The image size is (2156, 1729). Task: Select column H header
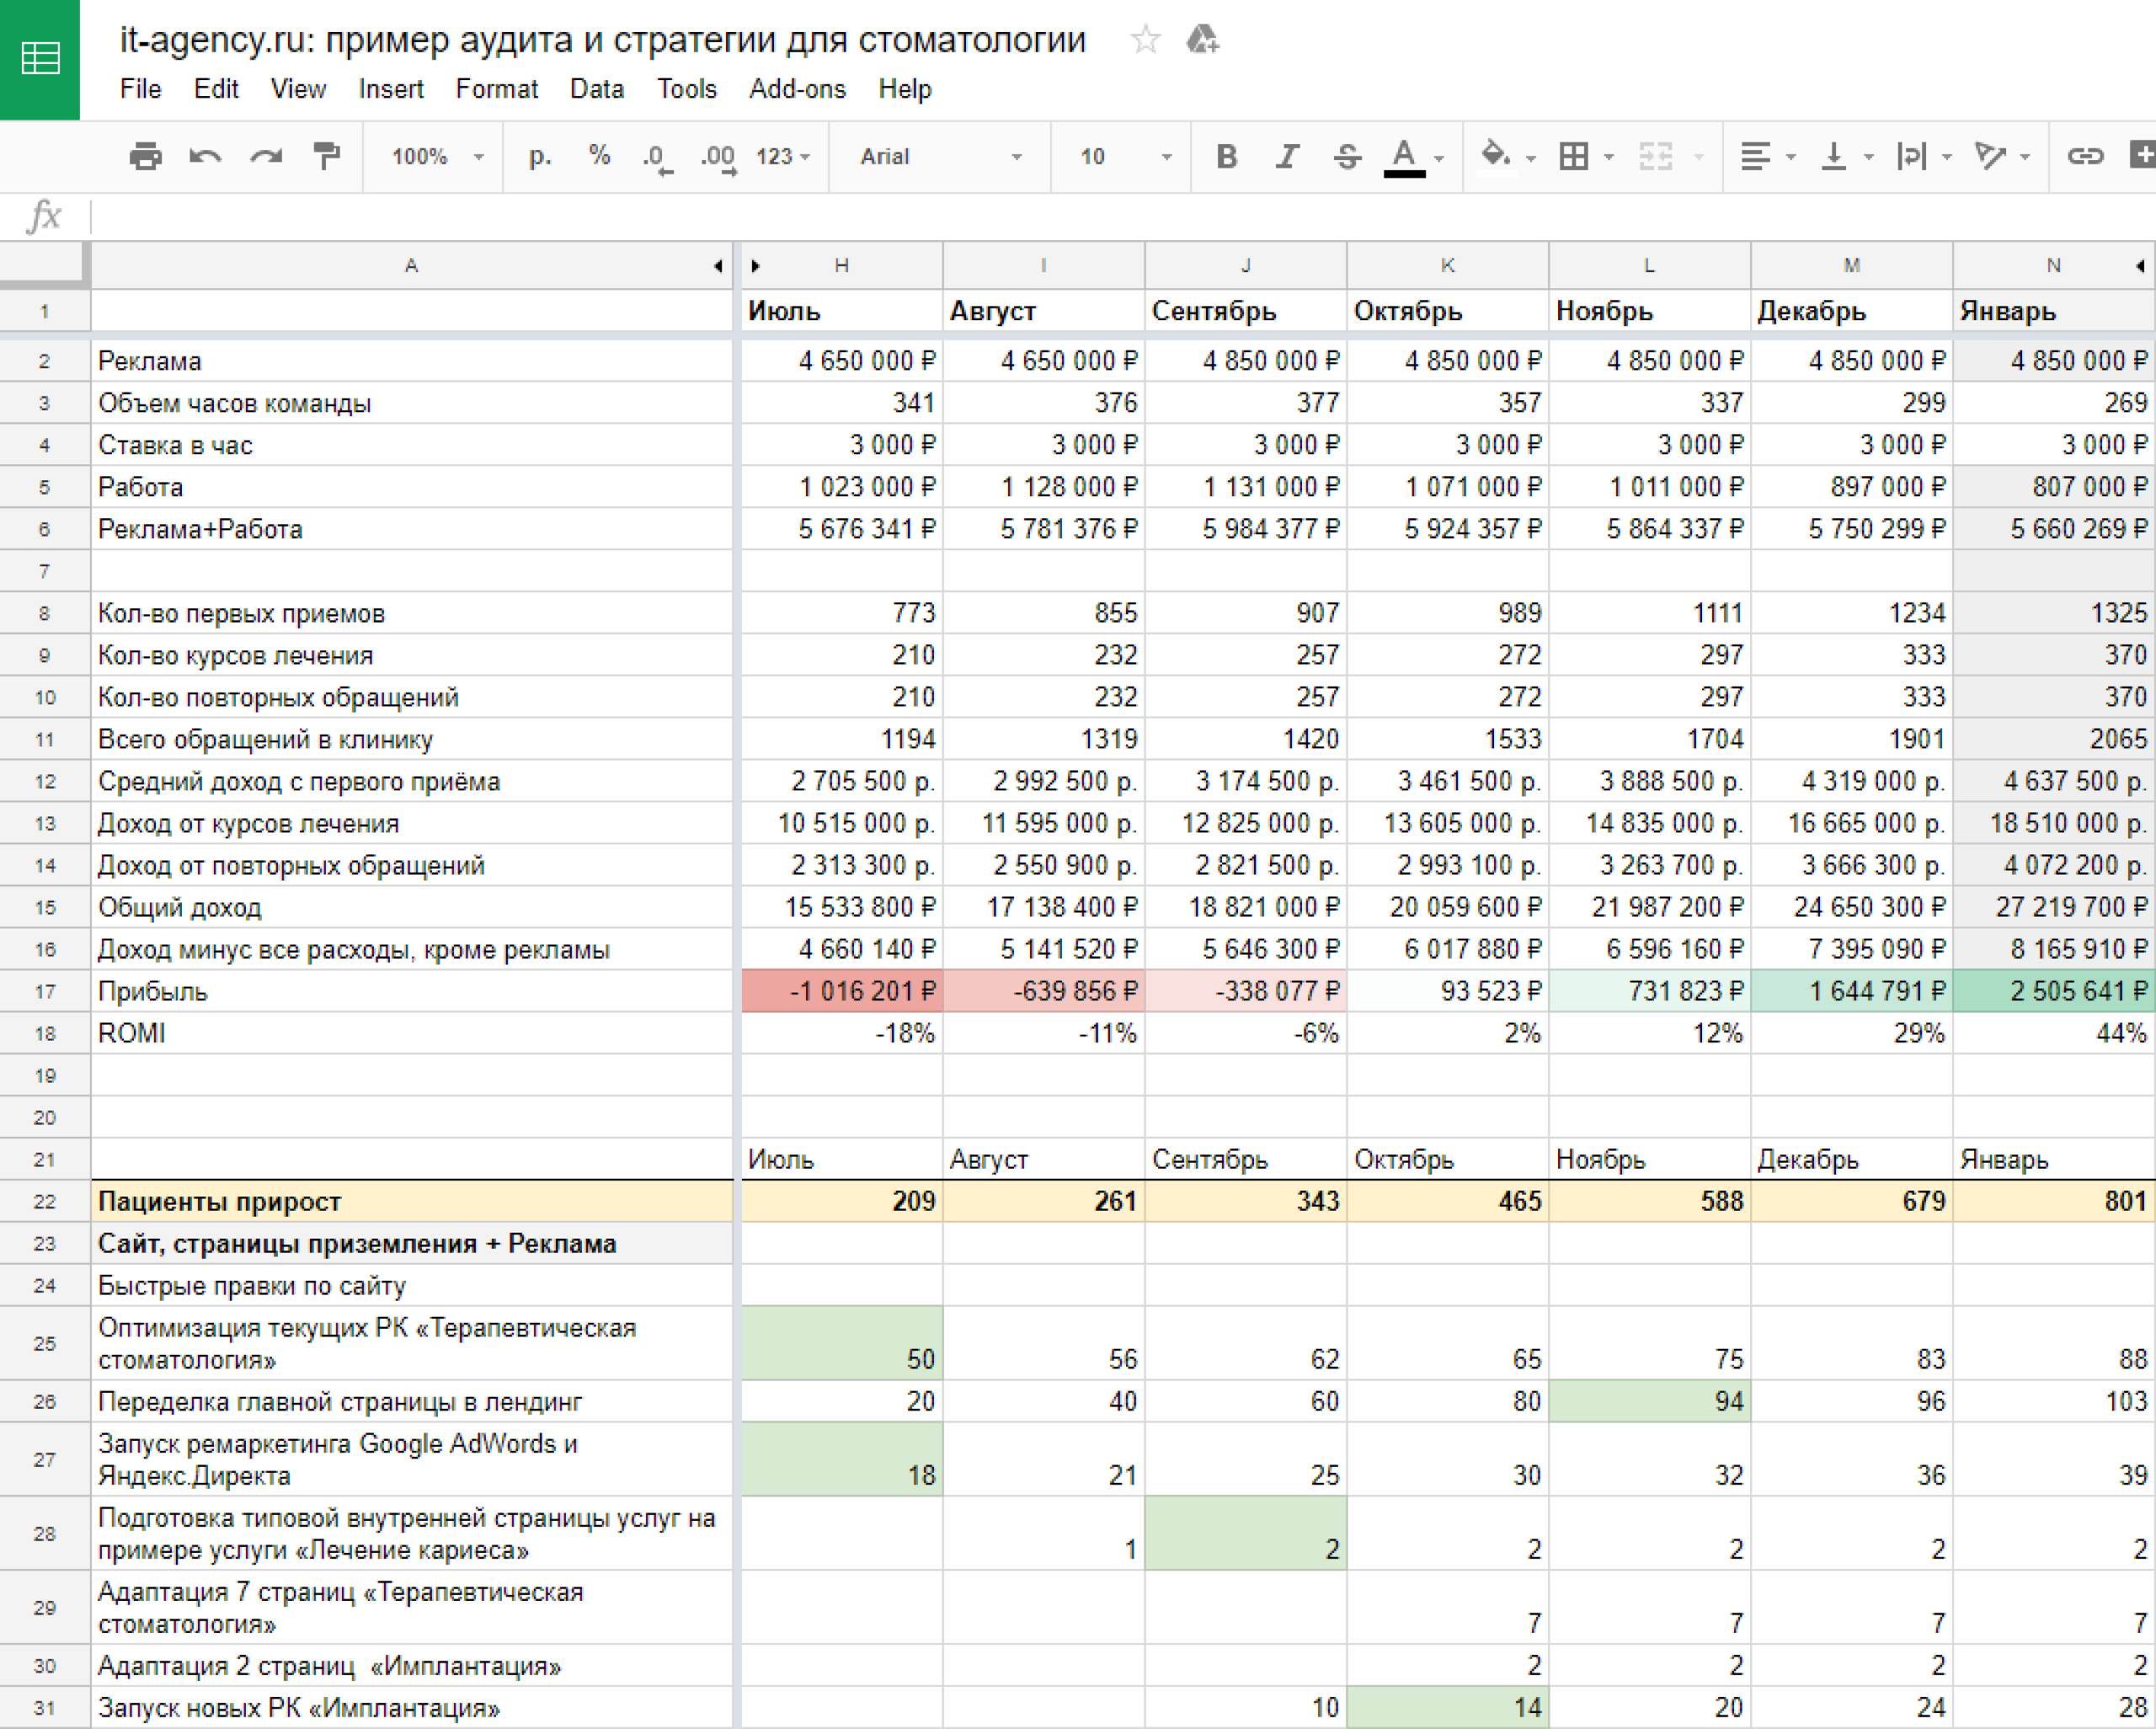tap(841, 265)
